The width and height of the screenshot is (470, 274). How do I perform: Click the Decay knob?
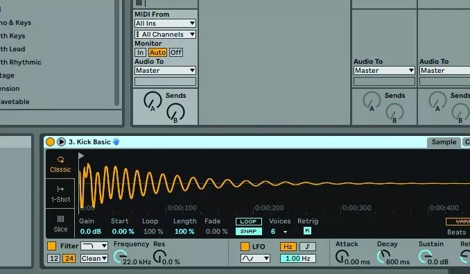pos(383,257)
